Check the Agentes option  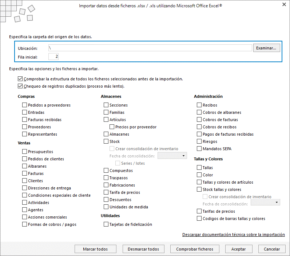(x=25, y=210)
